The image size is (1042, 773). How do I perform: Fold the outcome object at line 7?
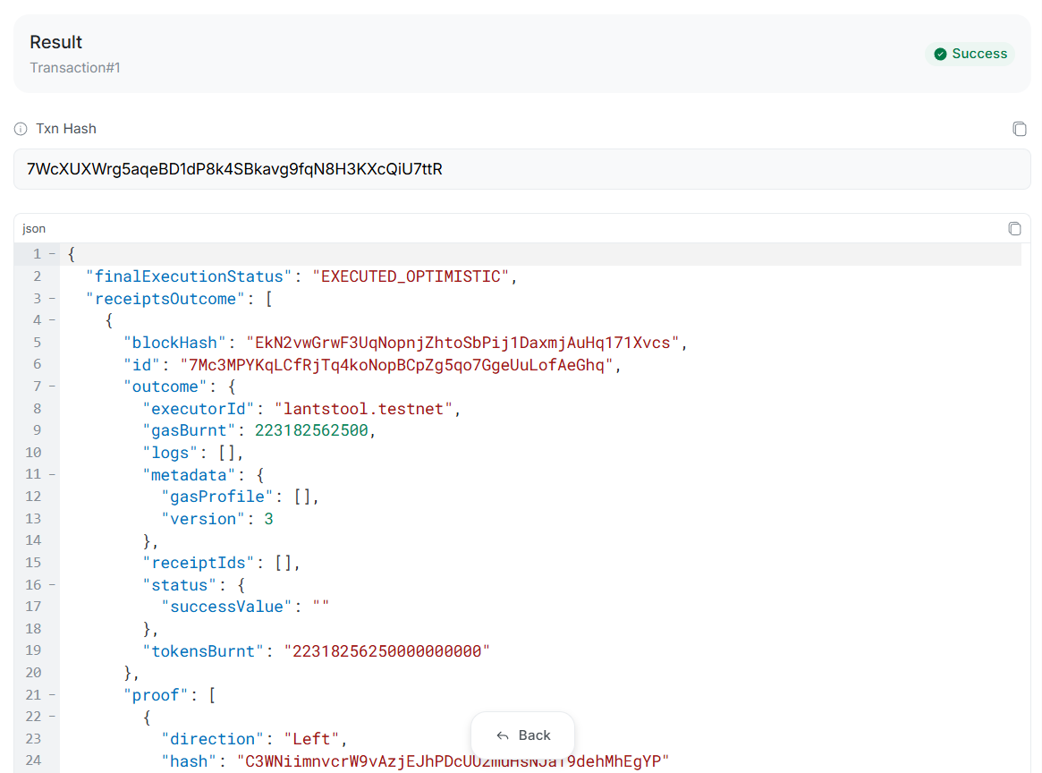tap(52, 386)
